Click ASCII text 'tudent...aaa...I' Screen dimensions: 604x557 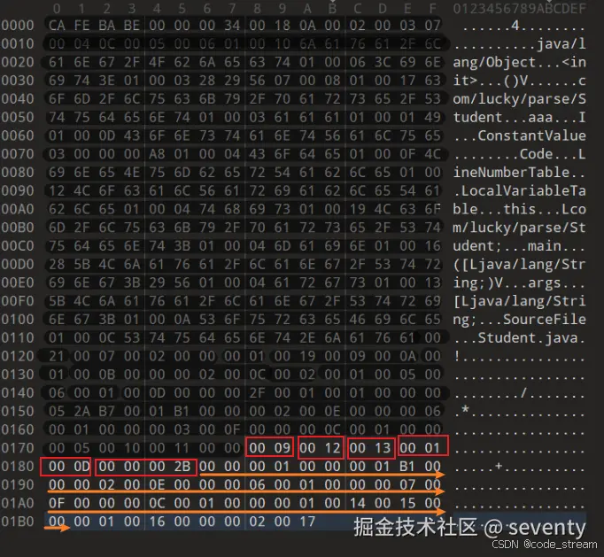coord(519,117)
